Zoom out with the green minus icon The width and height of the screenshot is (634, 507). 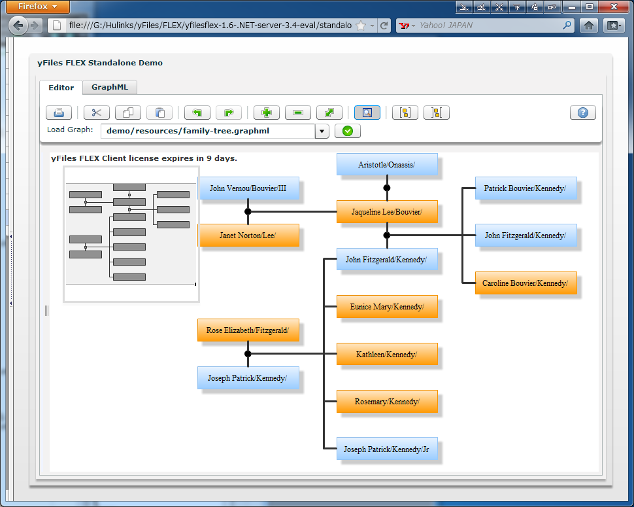(298, 113)
